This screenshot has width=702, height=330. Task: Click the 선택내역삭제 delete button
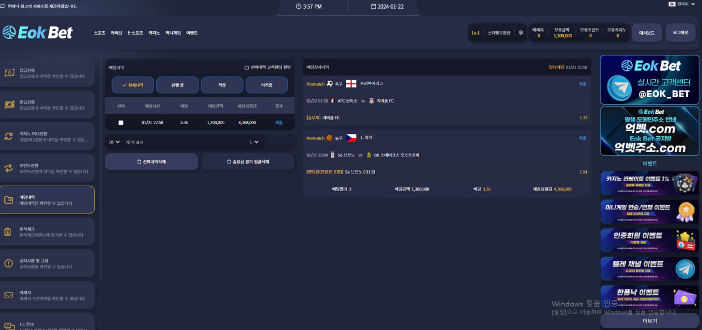pos(151,162)
